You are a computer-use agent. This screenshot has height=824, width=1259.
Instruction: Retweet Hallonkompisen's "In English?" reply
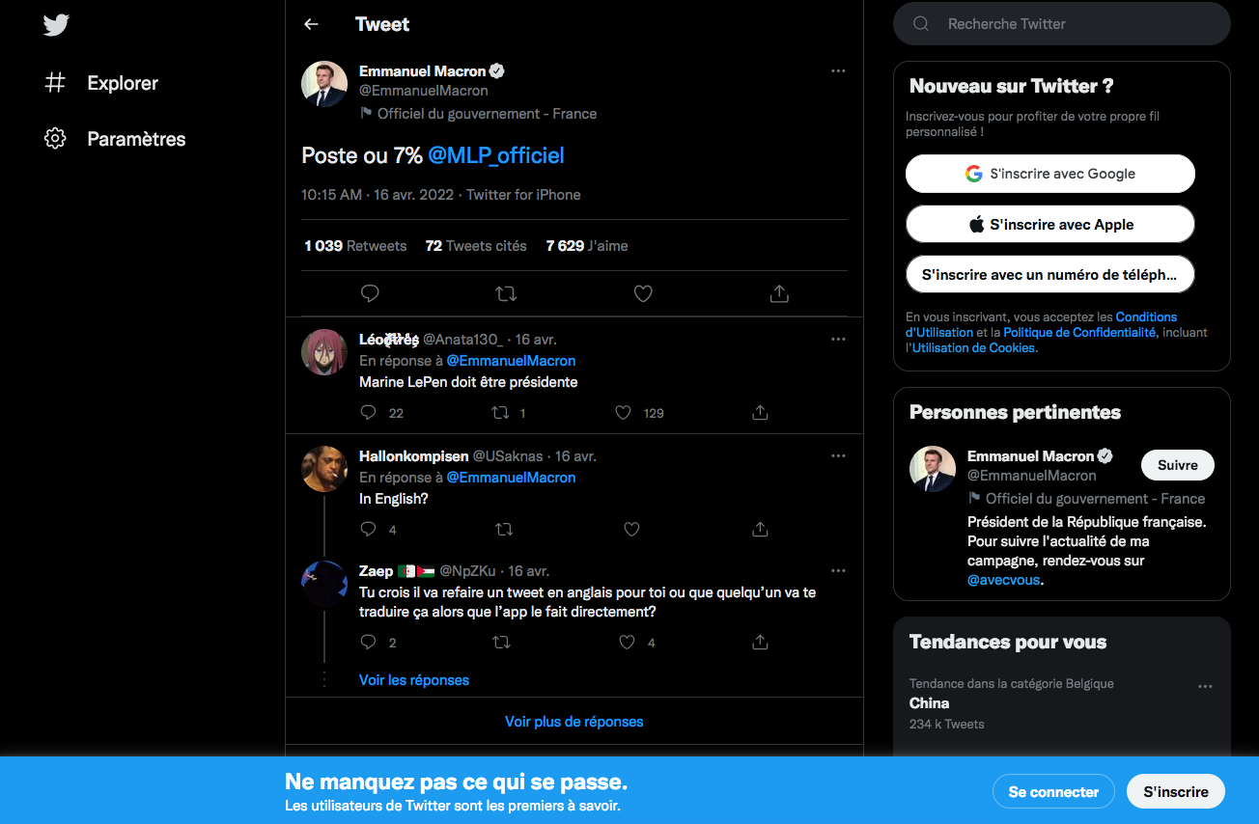[503, 529]
